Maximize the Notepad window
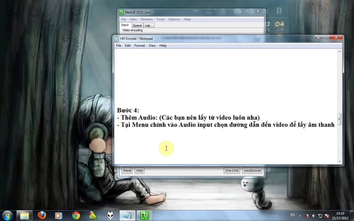The image size is (354, 221). pyautogui.click(x=326, y=37)
